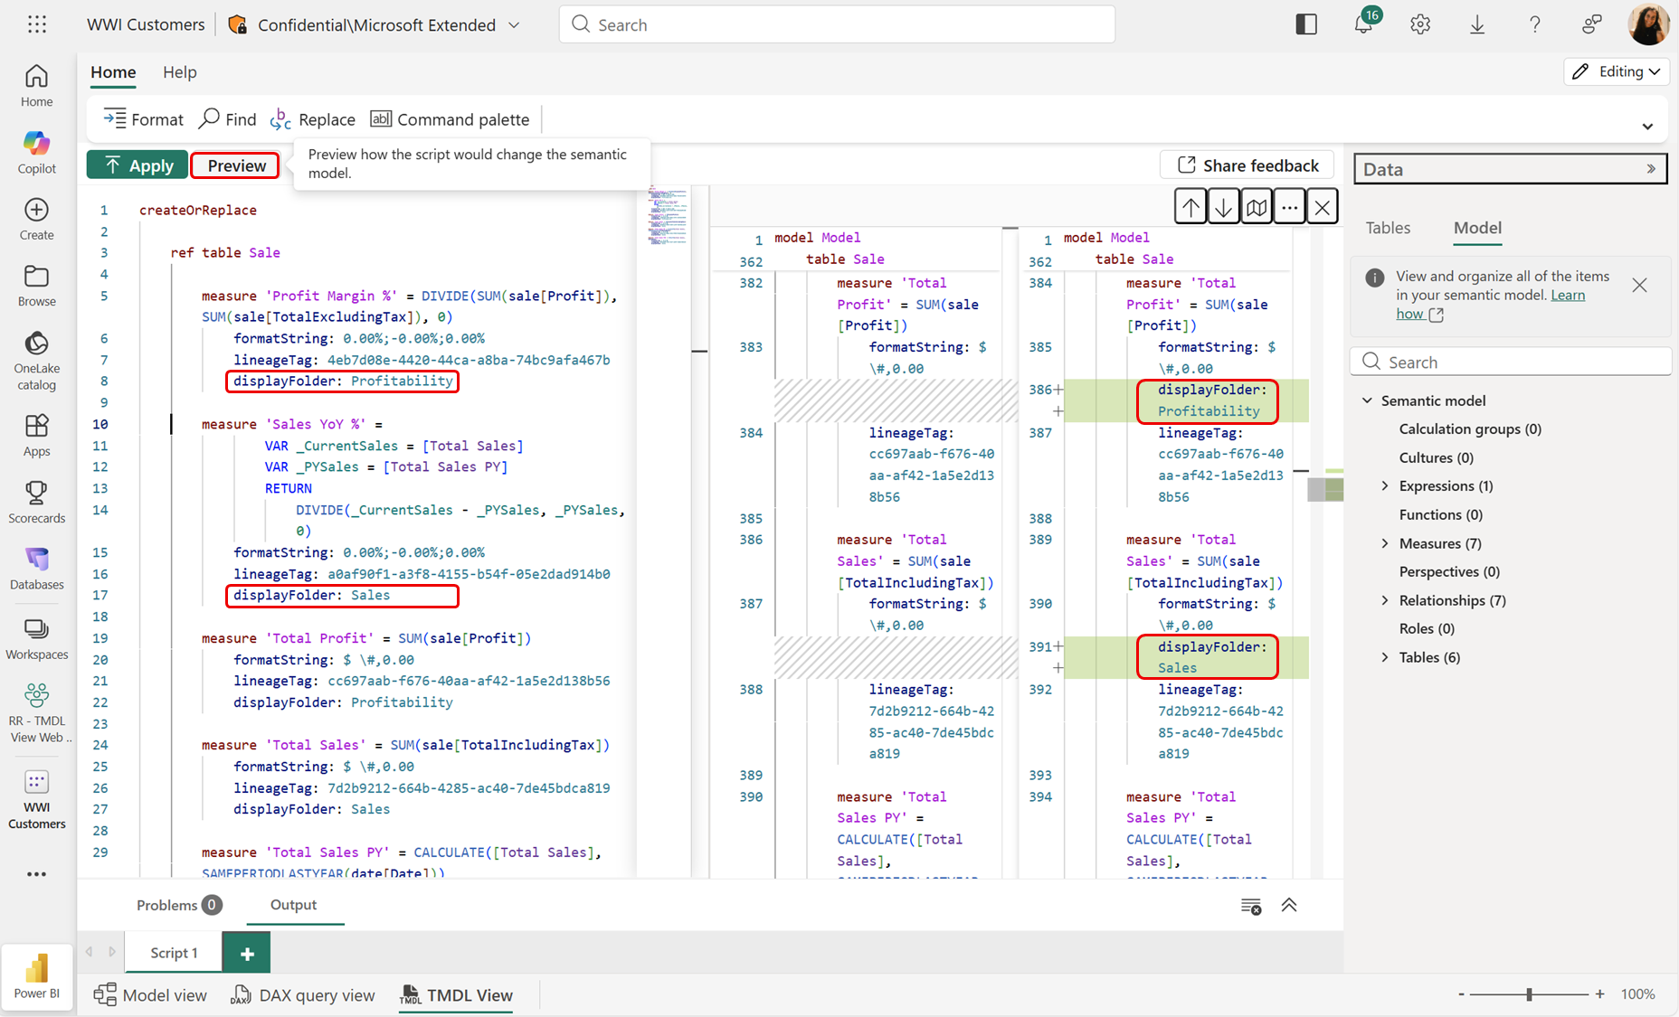The image size is (1679, 1017).
Task: Click Apply to run the script
Action: pos(137,165)
